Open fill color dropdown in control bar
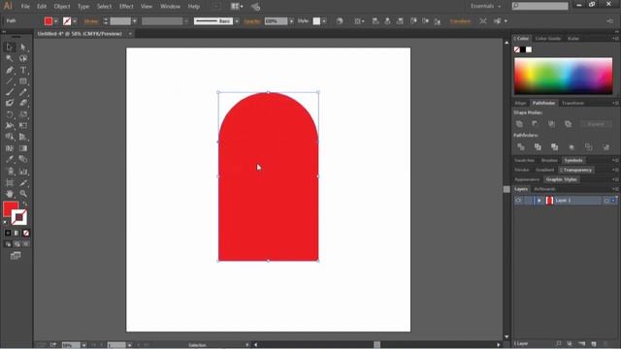621x349 pixels. (56, 21)
